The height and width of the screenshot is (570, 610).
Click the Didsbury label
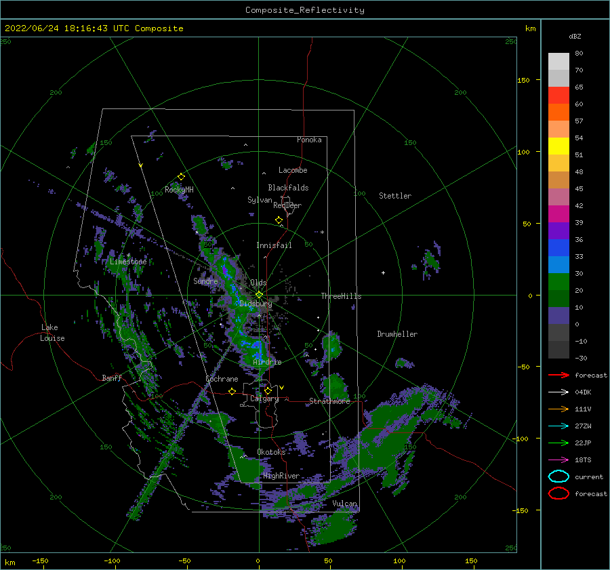pyautogui.click(x=256, y=304)
